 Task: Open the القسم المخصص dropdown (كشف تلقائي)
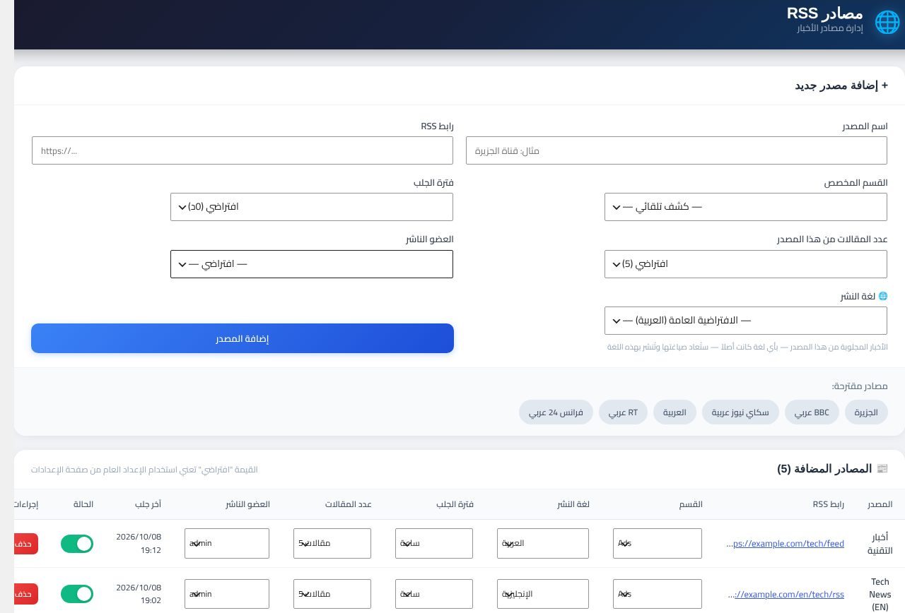pyautogui.click(x=746, y=207)
